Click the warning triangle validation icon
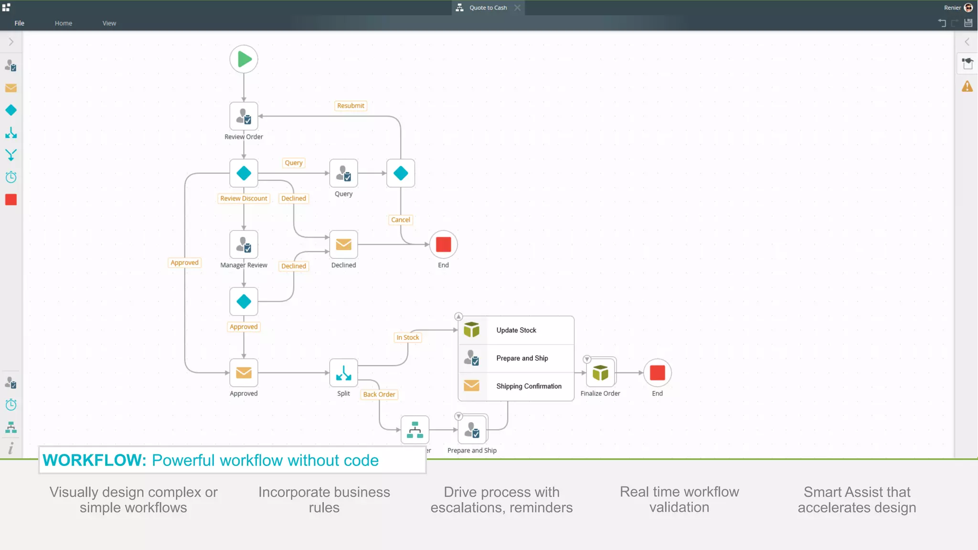978x550 pixels. pyautogui.click(x=967, y=86)
